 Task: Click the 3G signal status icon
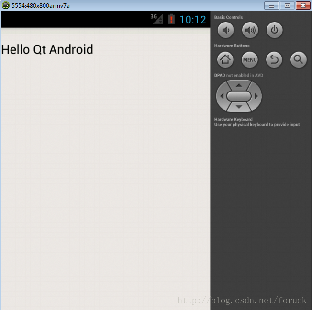(157, 19)
